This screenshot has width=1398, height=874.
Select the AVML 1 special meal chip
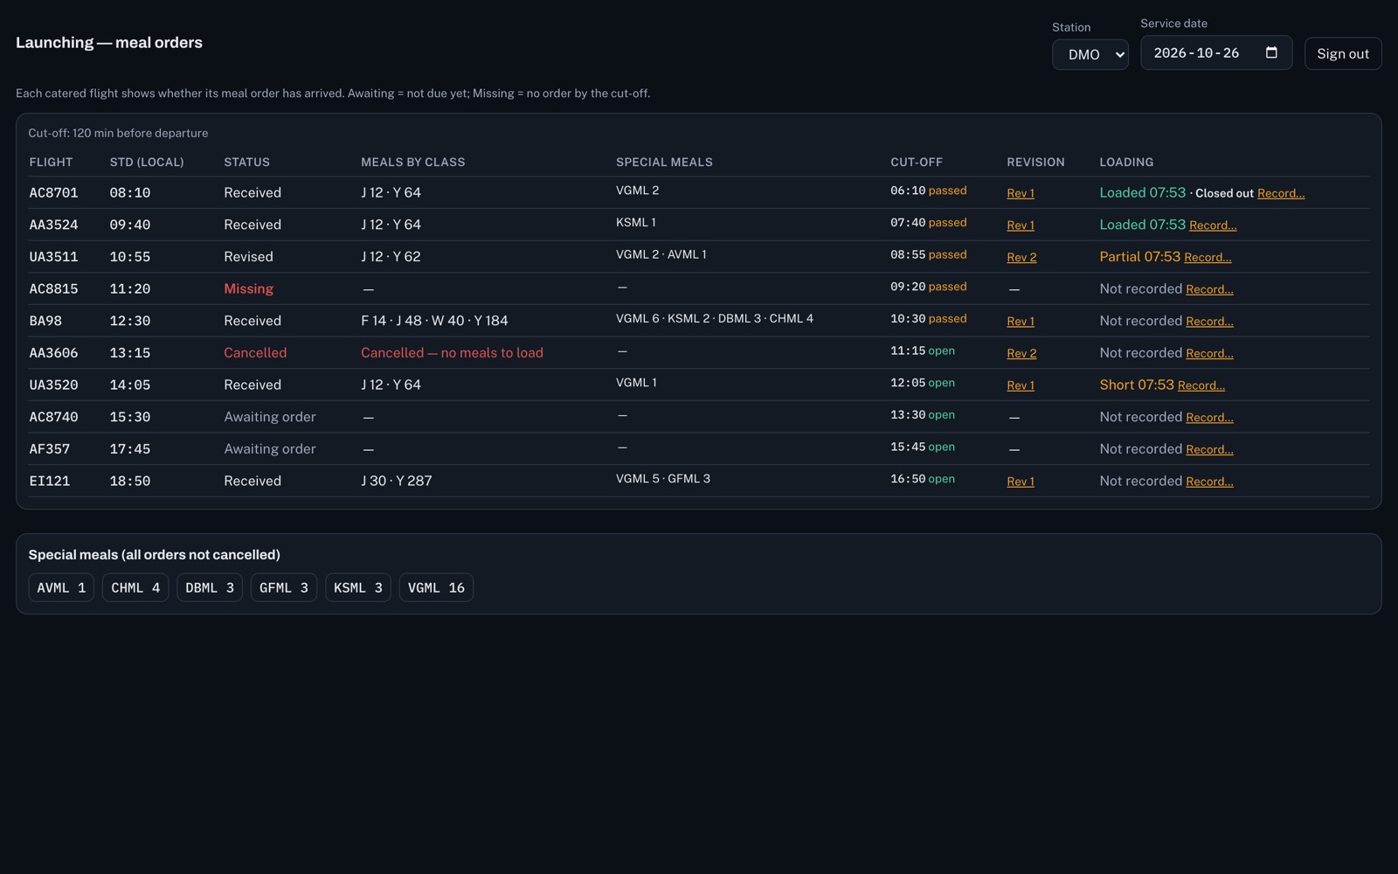point(61,587)
